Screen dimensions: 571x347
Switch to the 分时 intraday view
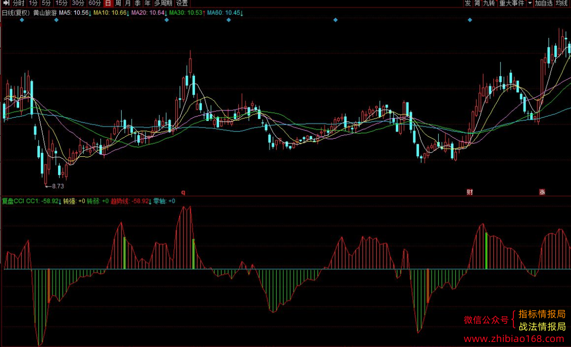click(x=18, y=3)
